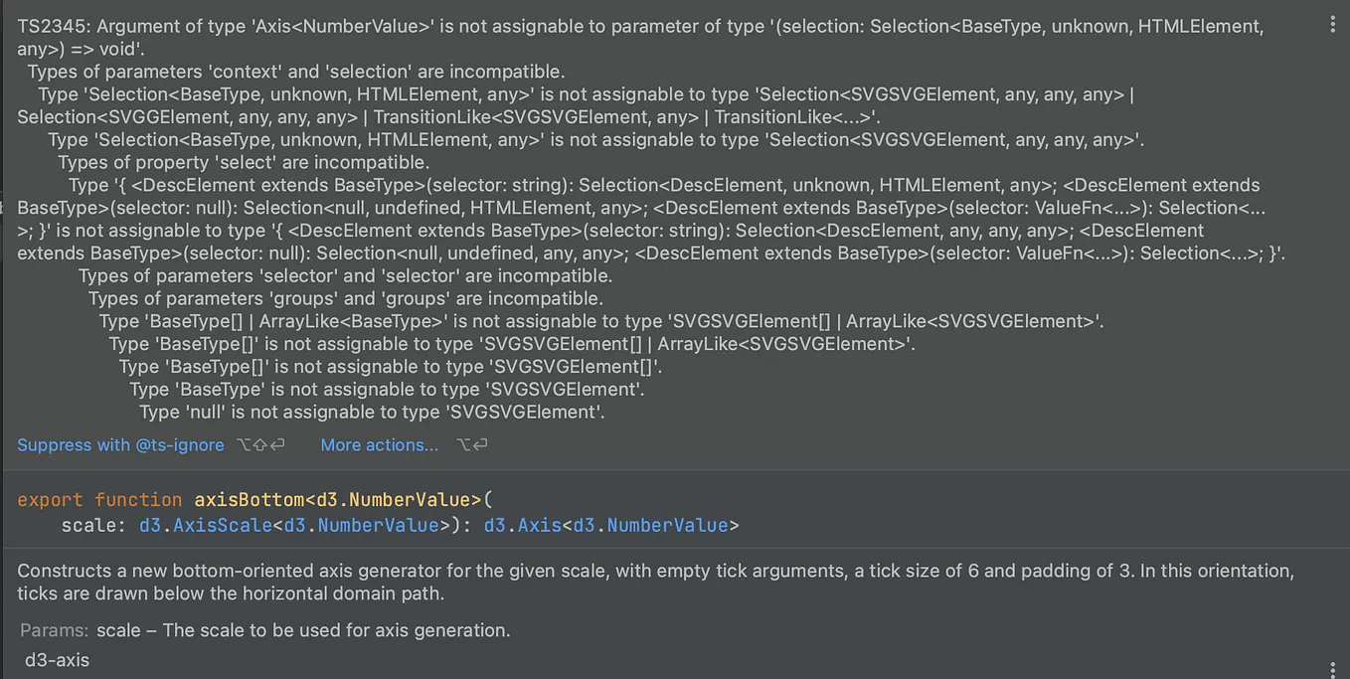Click the 'Constructs a new bottom-oriented axis' description
Image resolution: width=1350 pixels, height=679 pixels.
click(656, 583)
